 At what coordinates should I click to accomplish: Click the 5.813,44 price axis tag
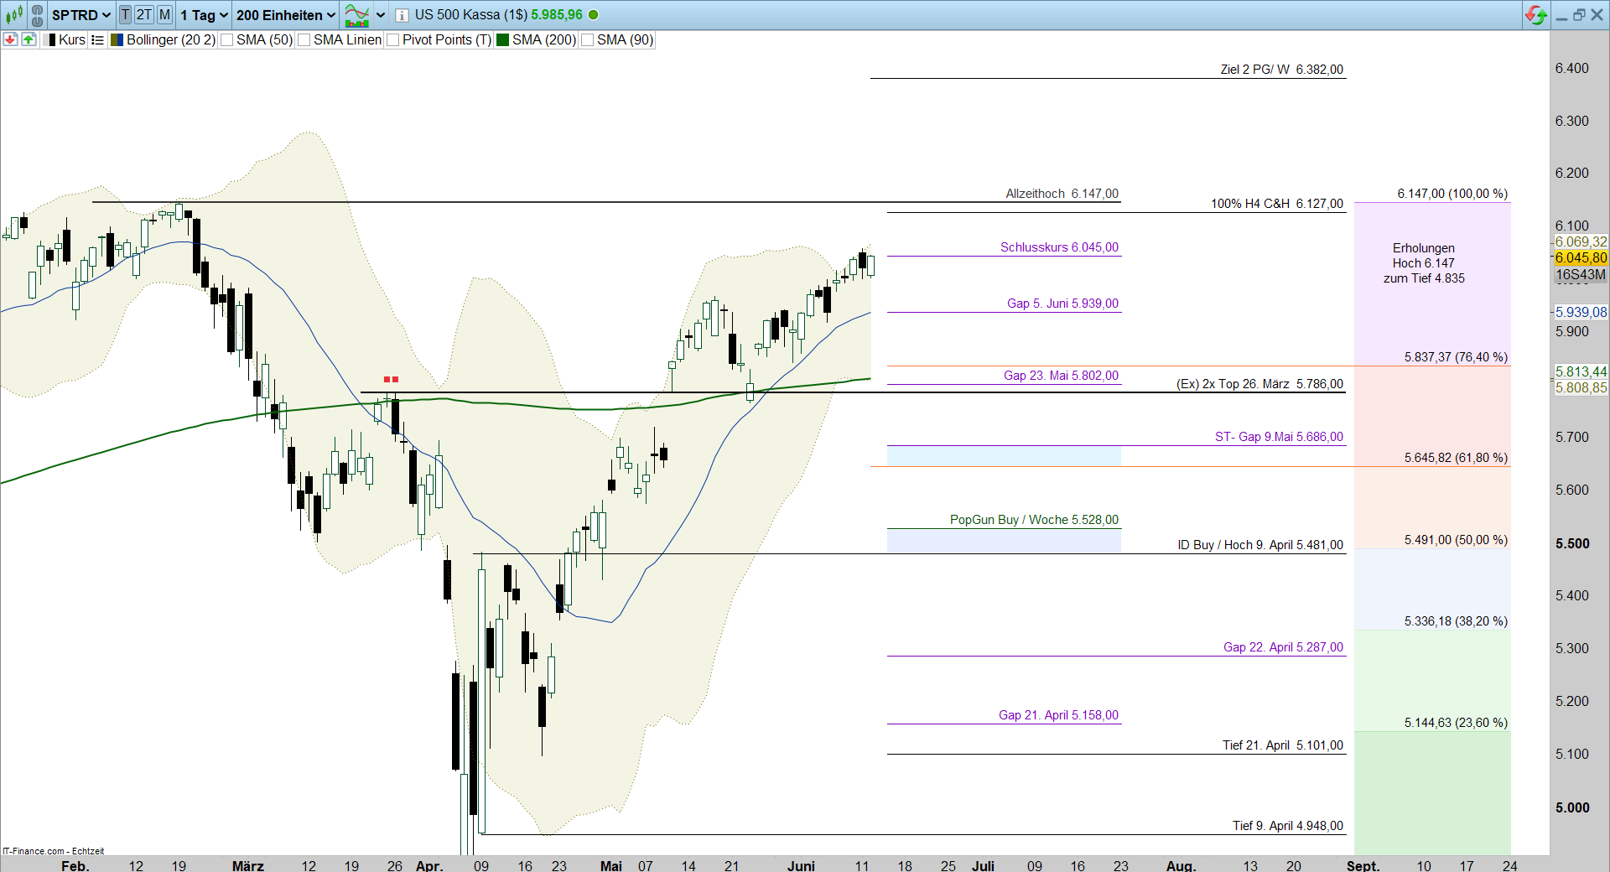click(1581, 371)
